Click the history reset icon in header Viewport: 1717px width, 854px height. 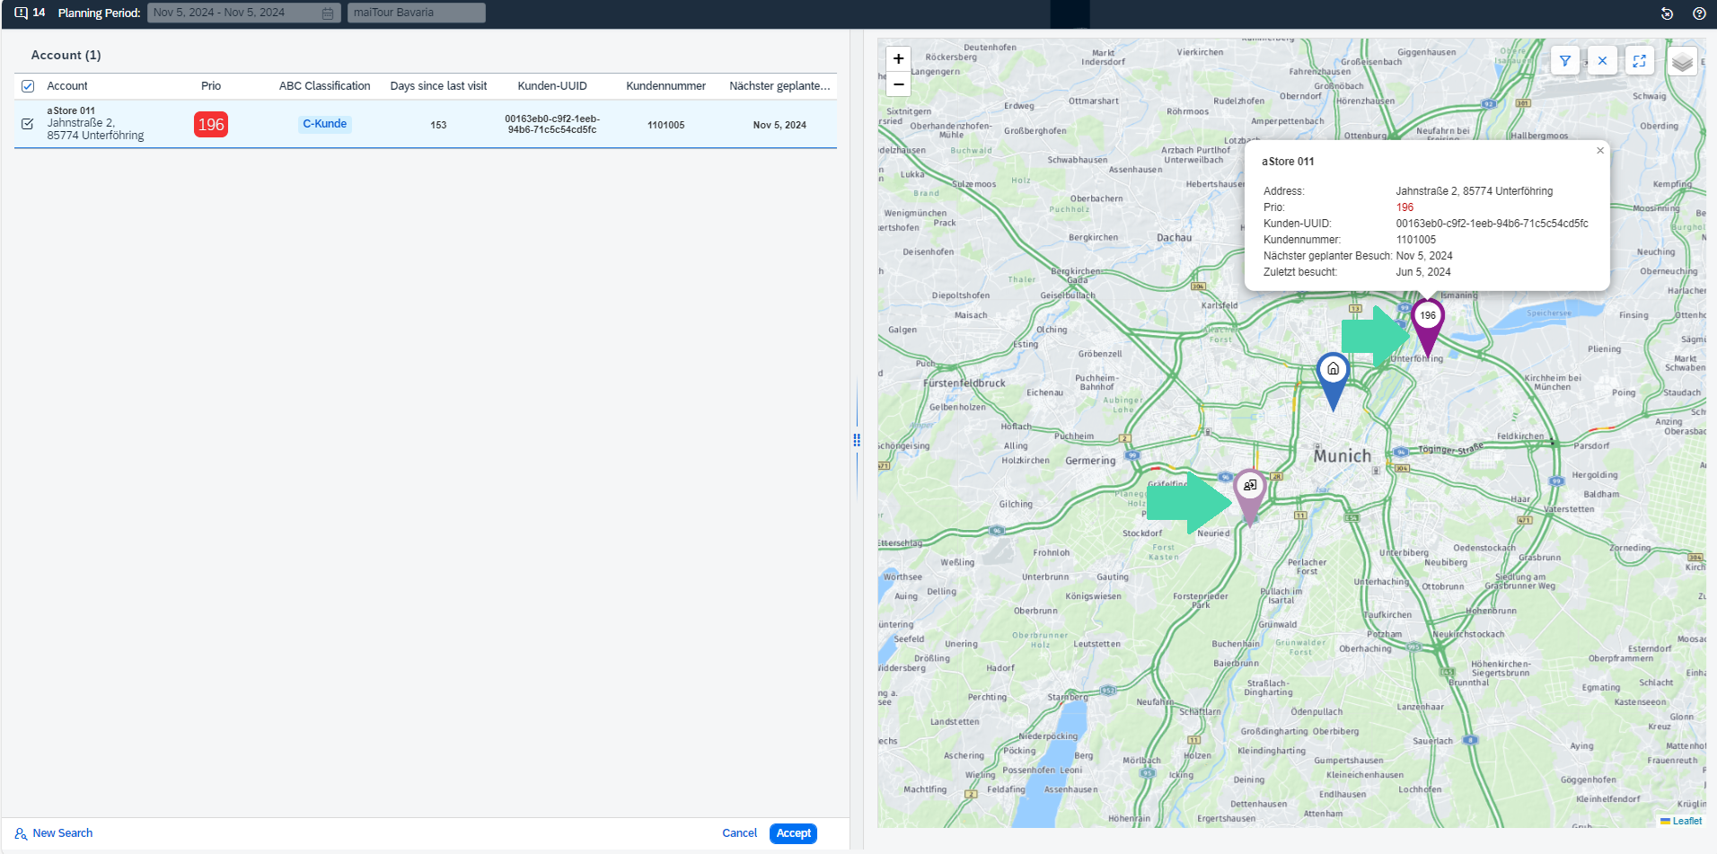(1667, 13)
